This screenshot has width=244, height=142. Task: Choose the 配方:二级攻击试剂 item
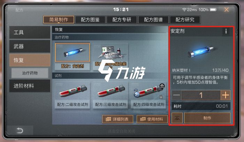click(x=73, y=95)
